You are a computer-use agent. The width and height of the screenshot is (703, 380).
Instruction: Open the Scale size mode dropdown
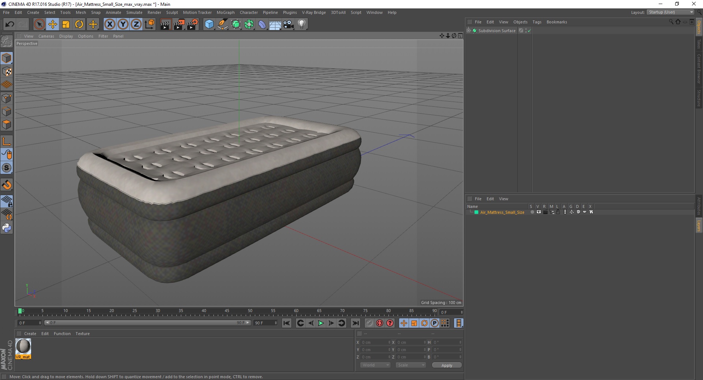(411, 365)
